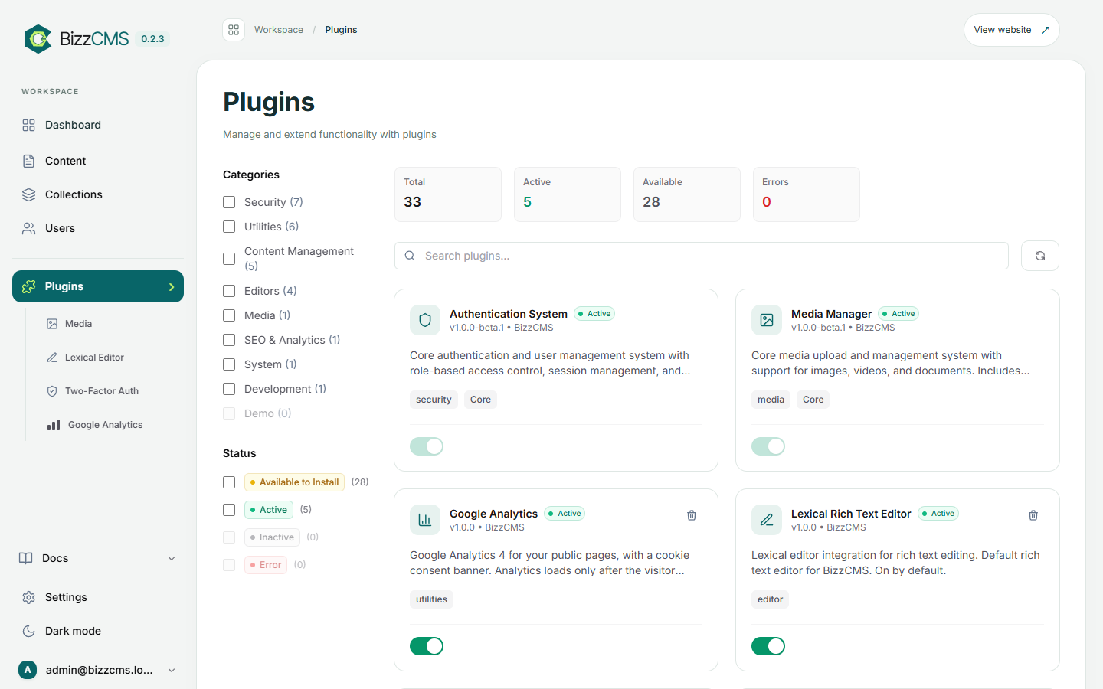Screen dimensions: 1103x689
Task: Check the Content Management category checkbox
Action: pyautogui.click(x=229, y=259)
